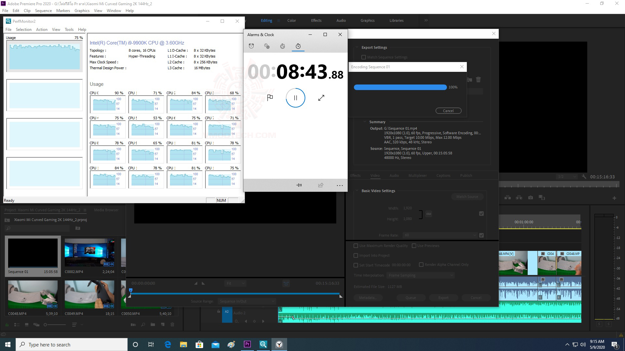Pause the running stopwatch
625x351 pixels.
pos(295,98)
